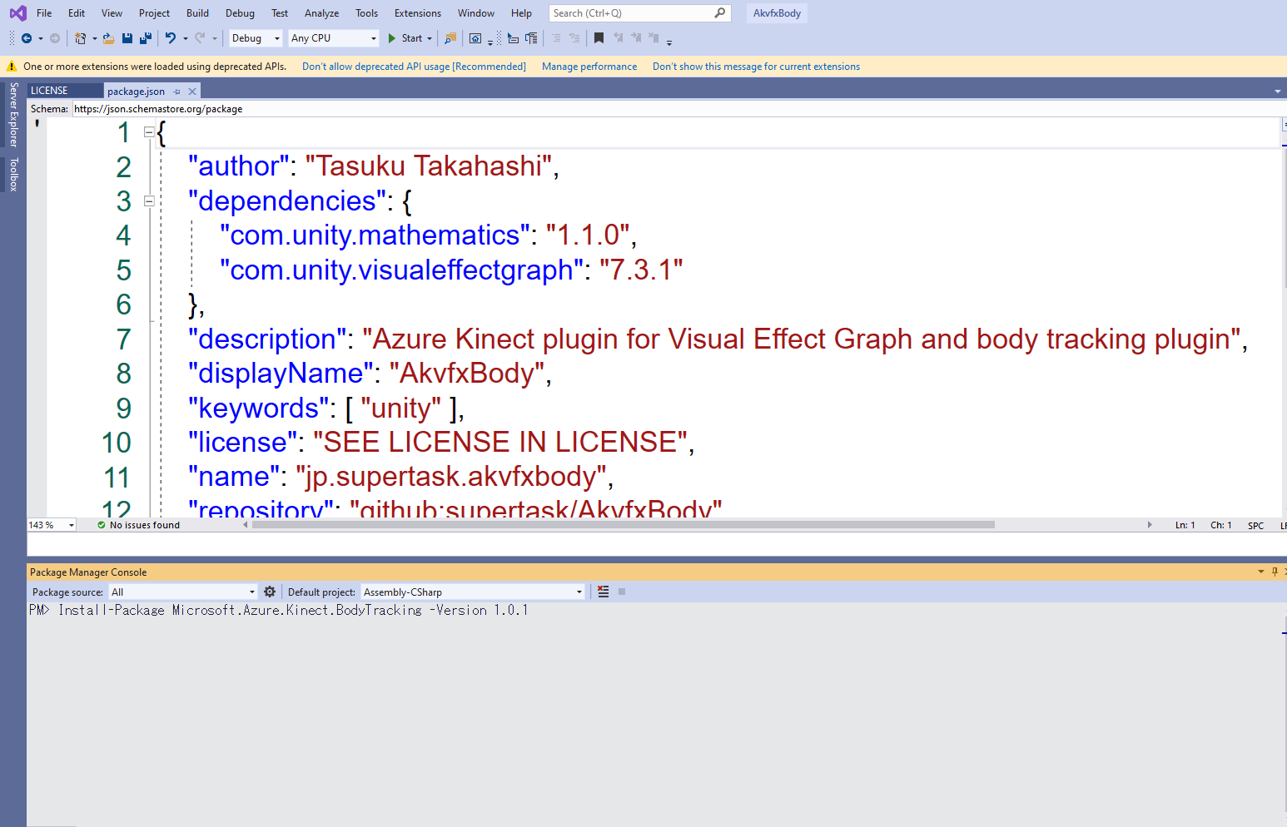1287x827 pixels.
Task: Click the right arrow of horizontal scrollbar
Action: [1150, 525]
